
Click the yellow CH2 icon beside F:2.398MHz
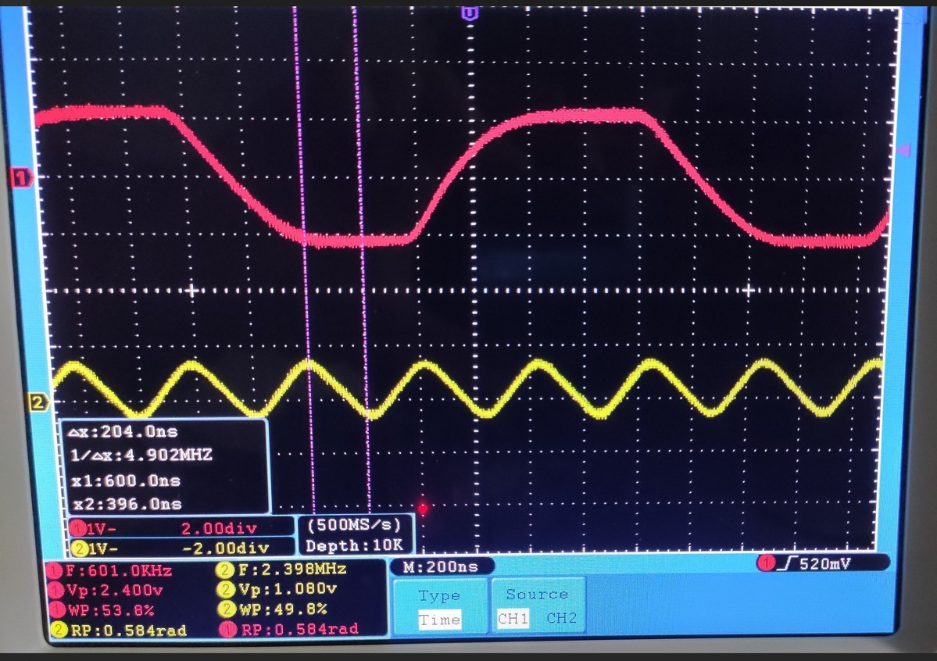click(x=227, y=570)
